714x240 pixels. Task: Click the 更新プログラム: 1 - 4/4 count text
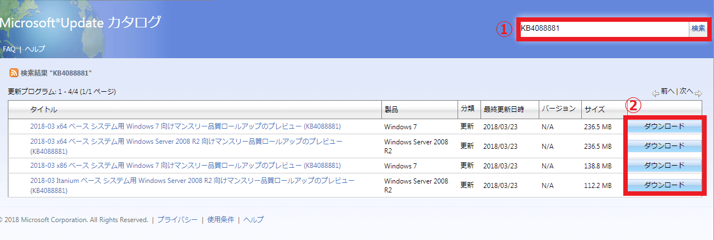click(x=62, y=92)
